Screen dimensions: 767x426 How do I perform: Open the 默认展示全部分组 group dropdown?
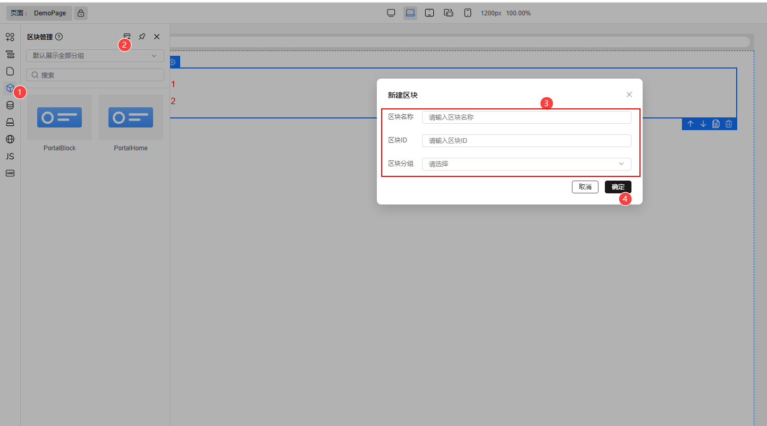95,56
